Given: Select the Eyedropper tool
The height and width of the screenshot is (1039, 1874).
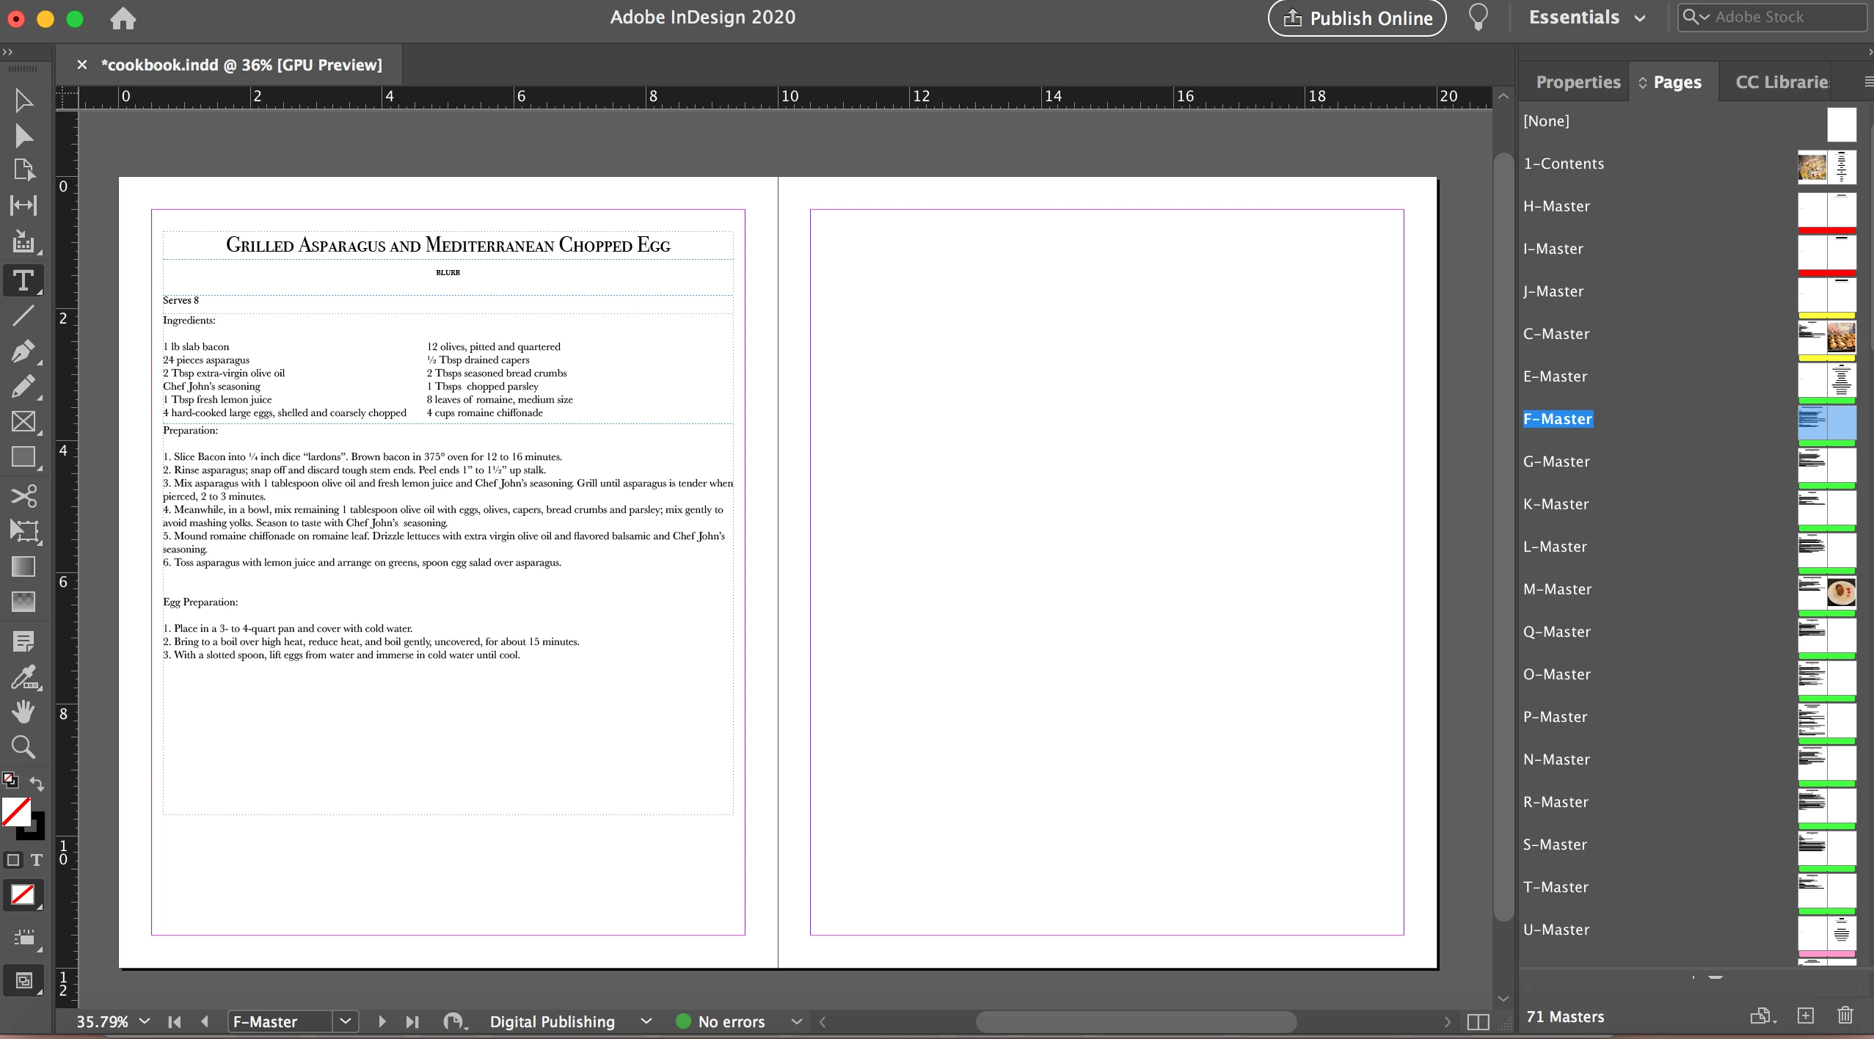Looking at the screenshot, I should click(23, 677).
